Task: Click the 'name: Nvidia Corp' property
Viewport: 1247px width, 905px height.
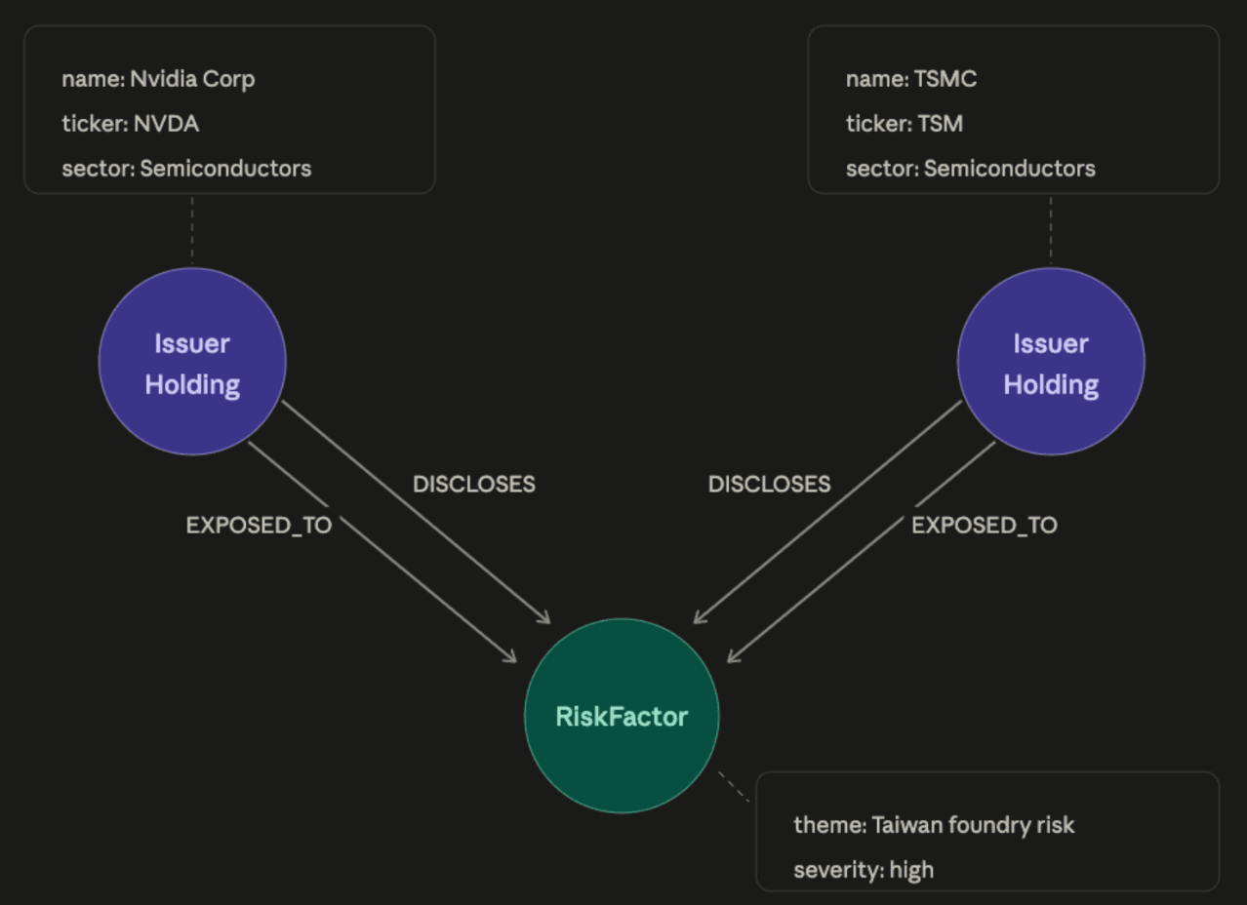Action: tap(158, 79)
